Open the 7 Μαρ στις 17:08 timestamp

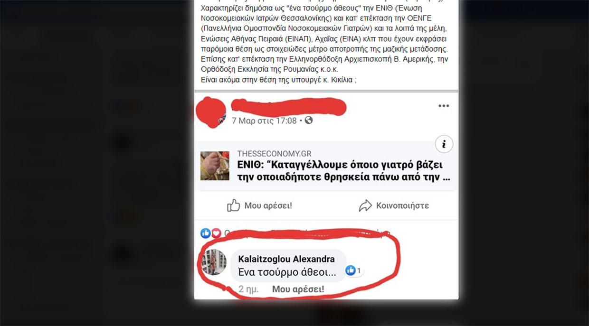click(264, 121)
